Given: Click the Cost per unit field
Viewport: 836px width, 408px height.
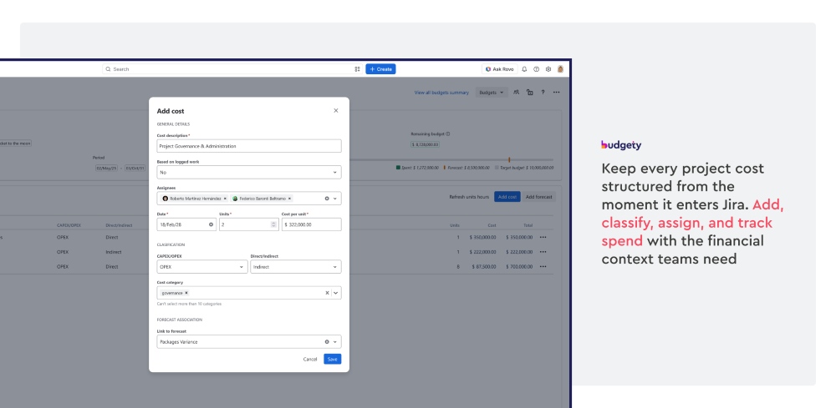Looking at the screenshot, I should click(311, 224).
